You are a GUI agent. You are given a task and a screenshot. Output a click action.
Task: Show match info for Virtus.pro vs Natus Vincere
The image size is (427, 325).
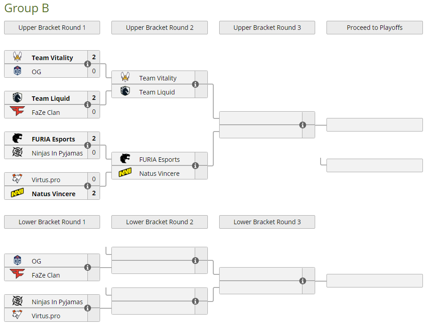pyautogui.click(x=88, y=186)
